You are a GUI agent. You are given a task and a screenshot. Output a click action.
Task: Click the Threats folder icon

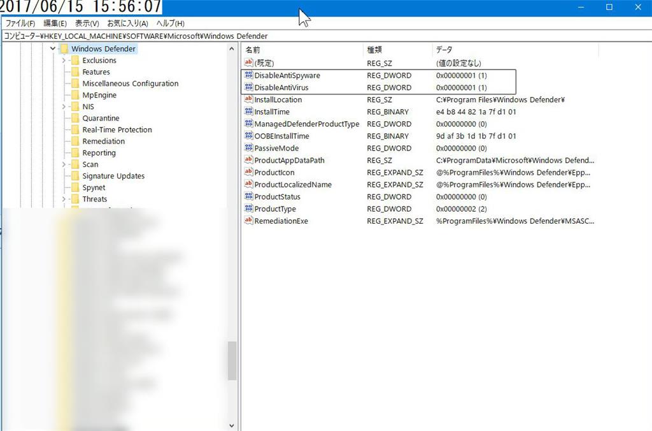pos(75,199)
